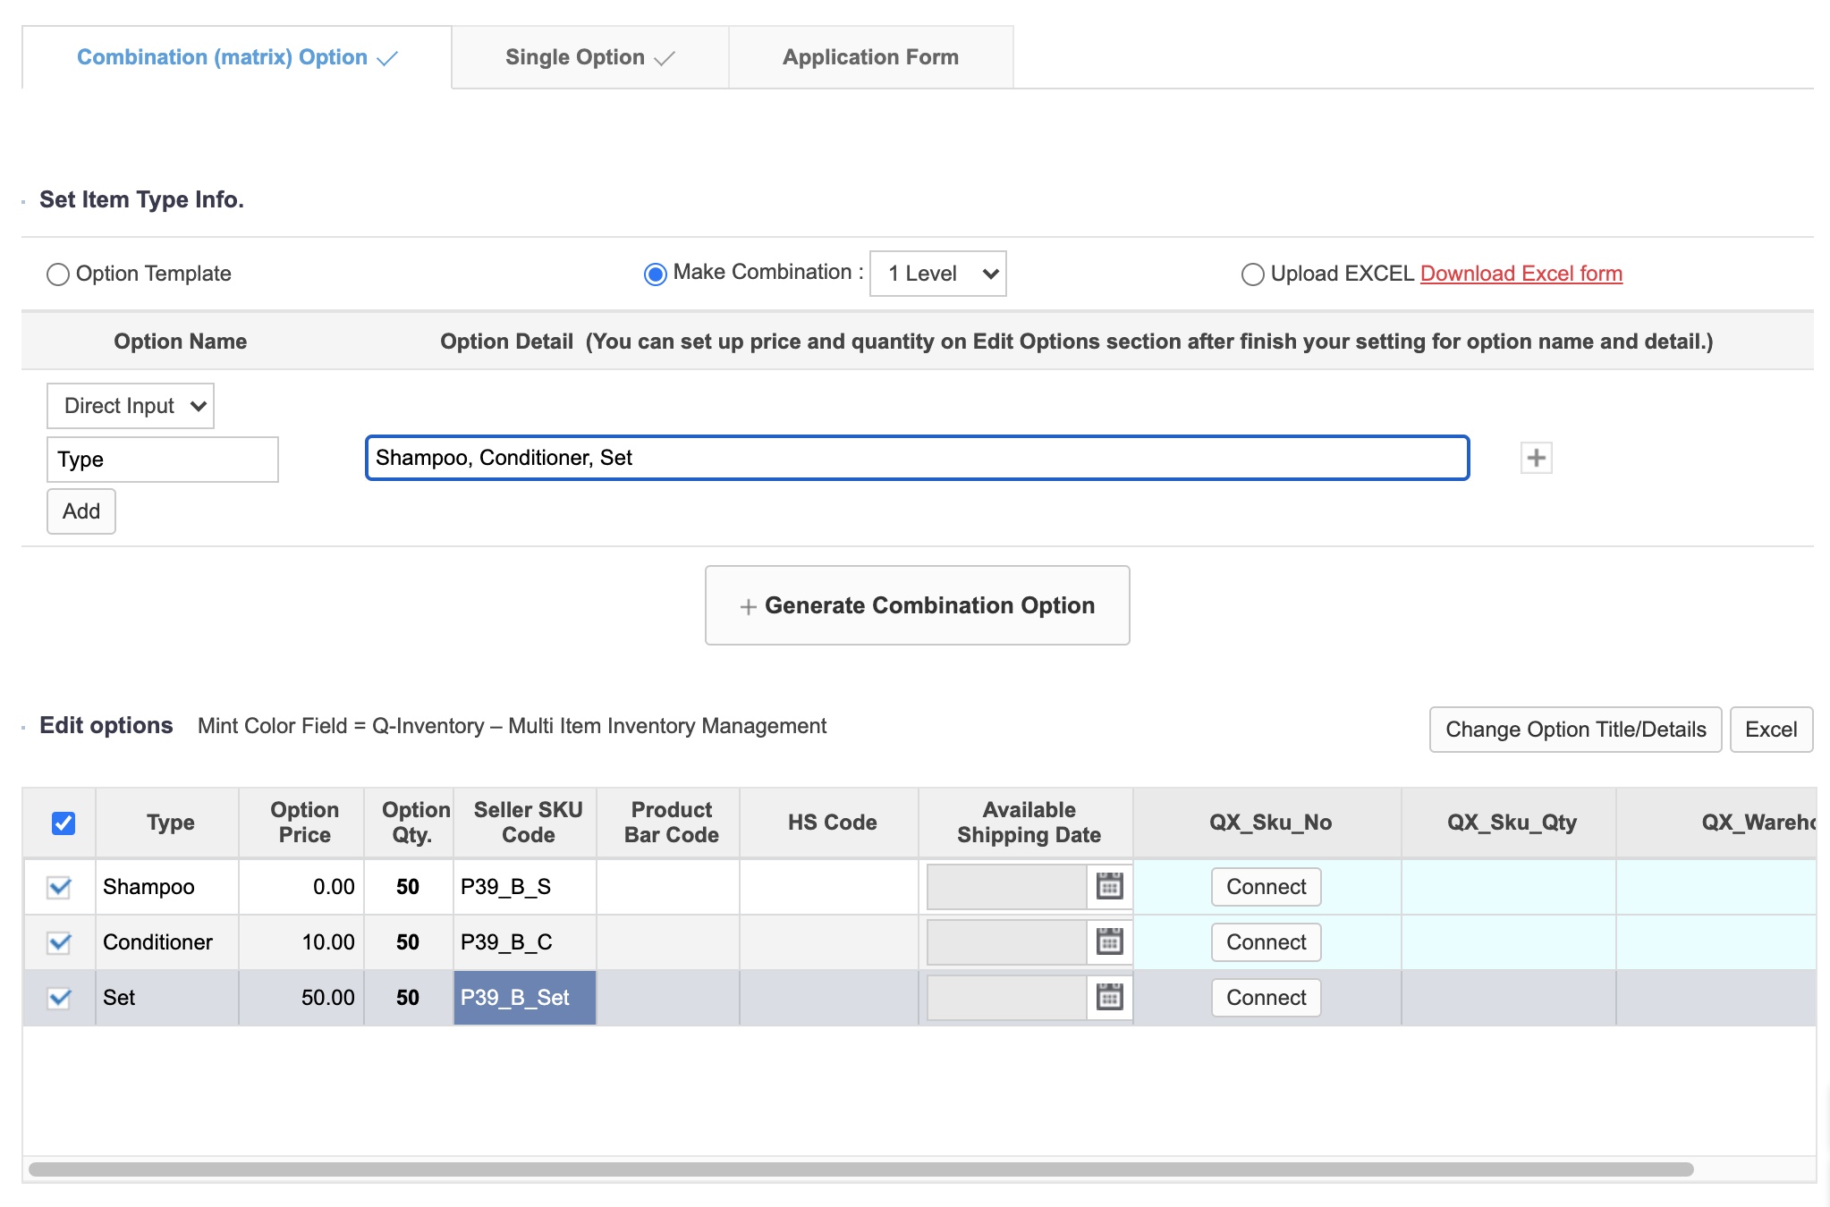Open the Direct Input dropdown
1830x1207 pixels.
coord(131,406)
